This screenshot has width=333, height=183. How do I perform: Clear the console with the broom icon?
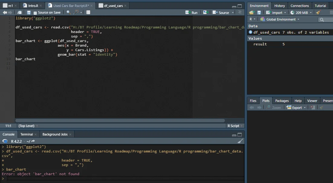click(240, 141)
